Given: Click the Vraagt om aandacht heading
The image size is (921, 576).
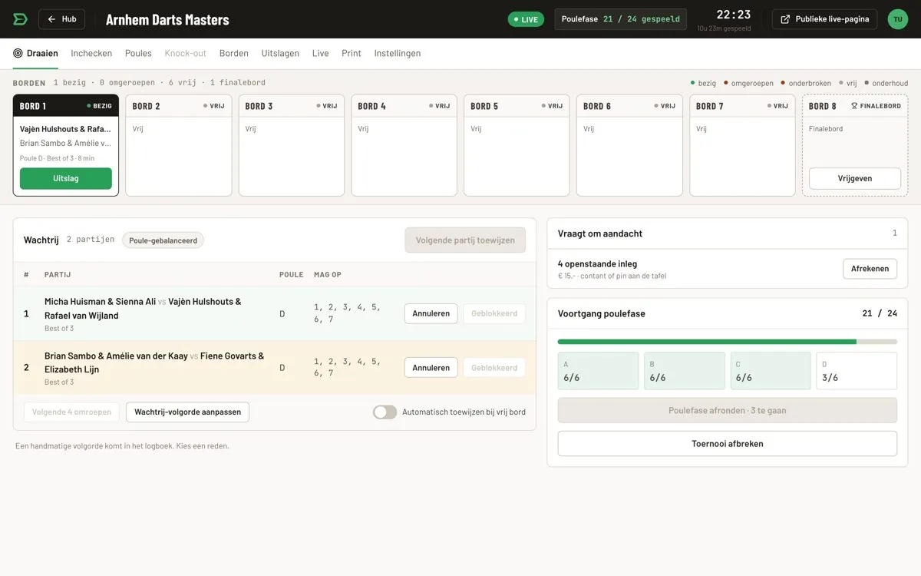Looking at the screenshot, I should tap(600, 233).
